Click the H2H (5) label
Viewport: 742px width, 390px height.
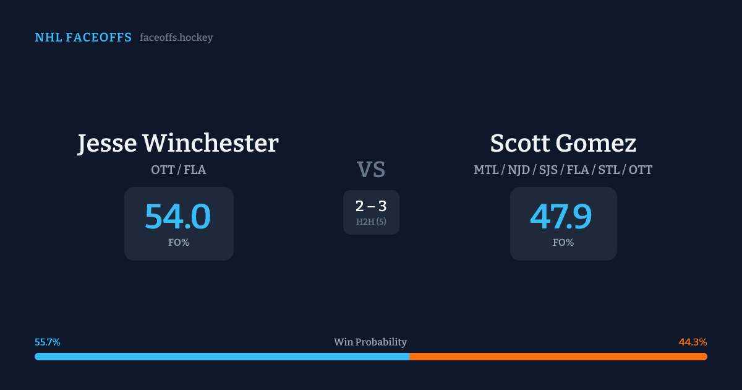(371, 222)
